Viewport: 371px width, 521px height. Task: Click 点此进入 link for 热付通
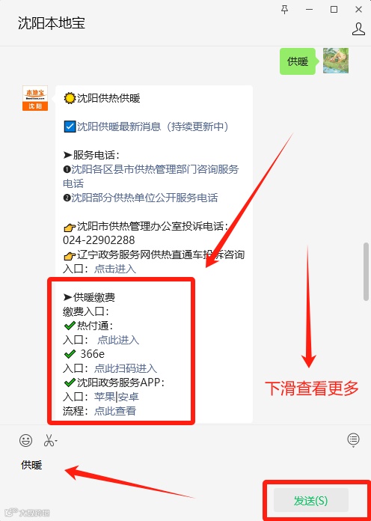118,340
